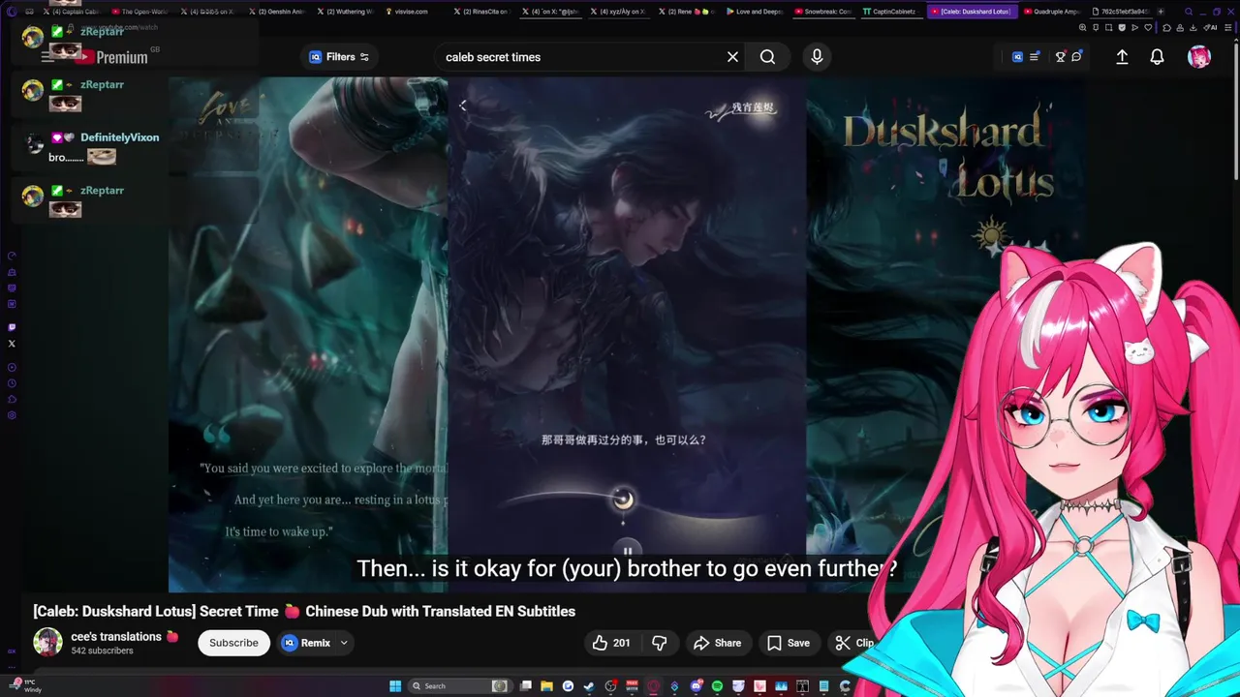Switch to the CaptinCabinetz Twitch tab
This screenshot has width=1240, height=697.
891,12
